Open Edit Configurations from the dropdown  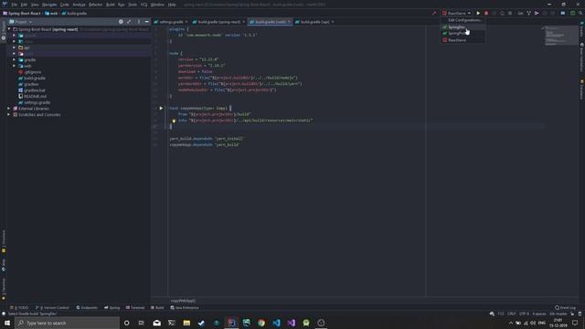[x=464, y=20]
